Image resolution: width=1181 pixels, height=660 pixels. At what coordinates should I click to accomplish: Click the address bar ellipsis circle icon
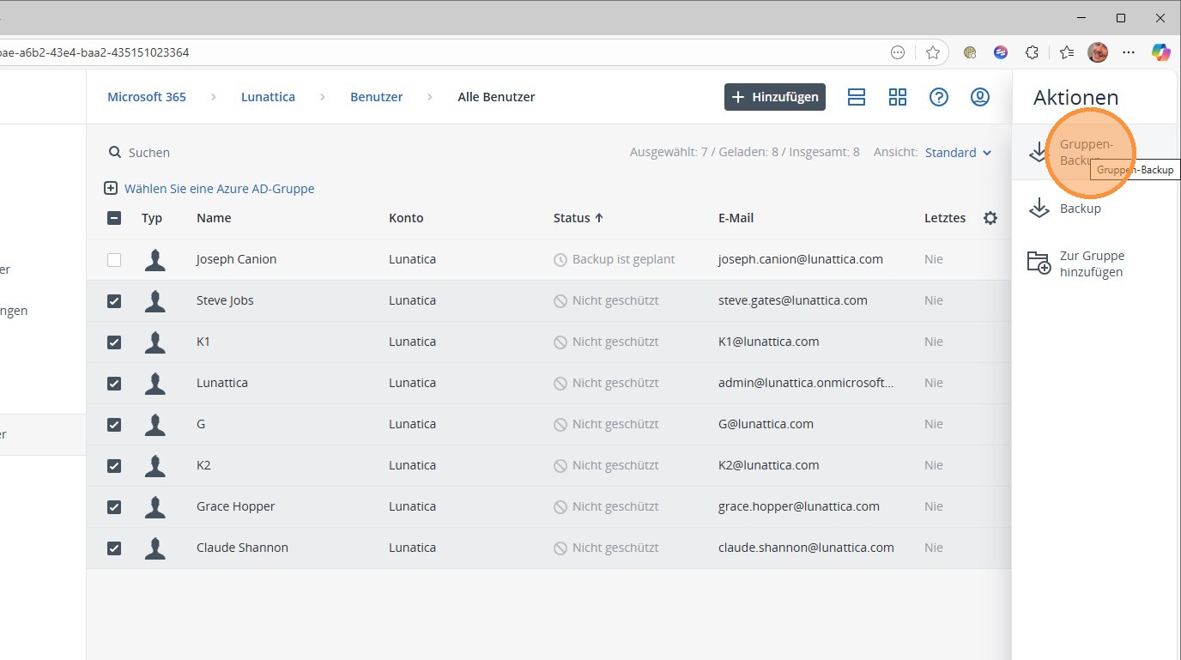898,52
